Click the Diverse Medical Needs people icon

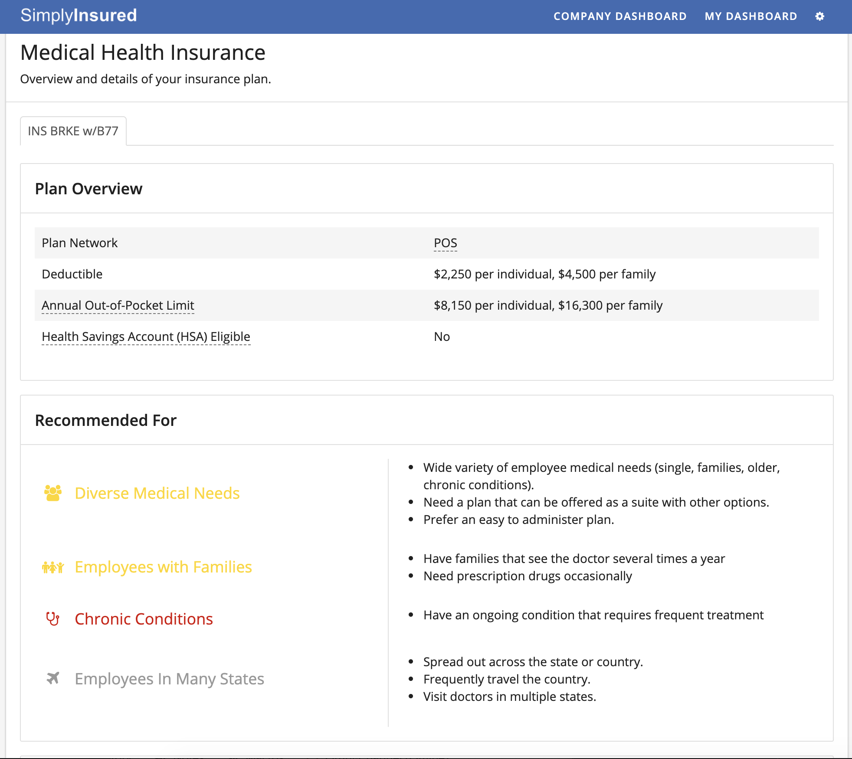coord(52,493)
